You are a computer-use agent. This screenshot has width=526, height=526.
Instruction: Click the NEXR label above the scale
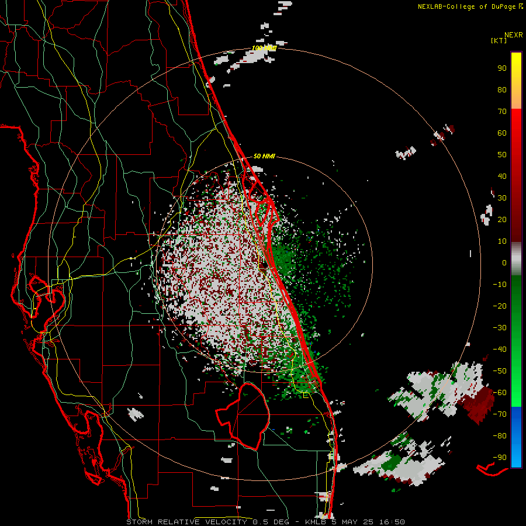[x=514, y=35]
